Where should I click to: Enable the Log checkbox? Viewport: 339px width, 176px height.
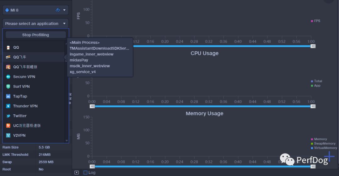point(85,173)
